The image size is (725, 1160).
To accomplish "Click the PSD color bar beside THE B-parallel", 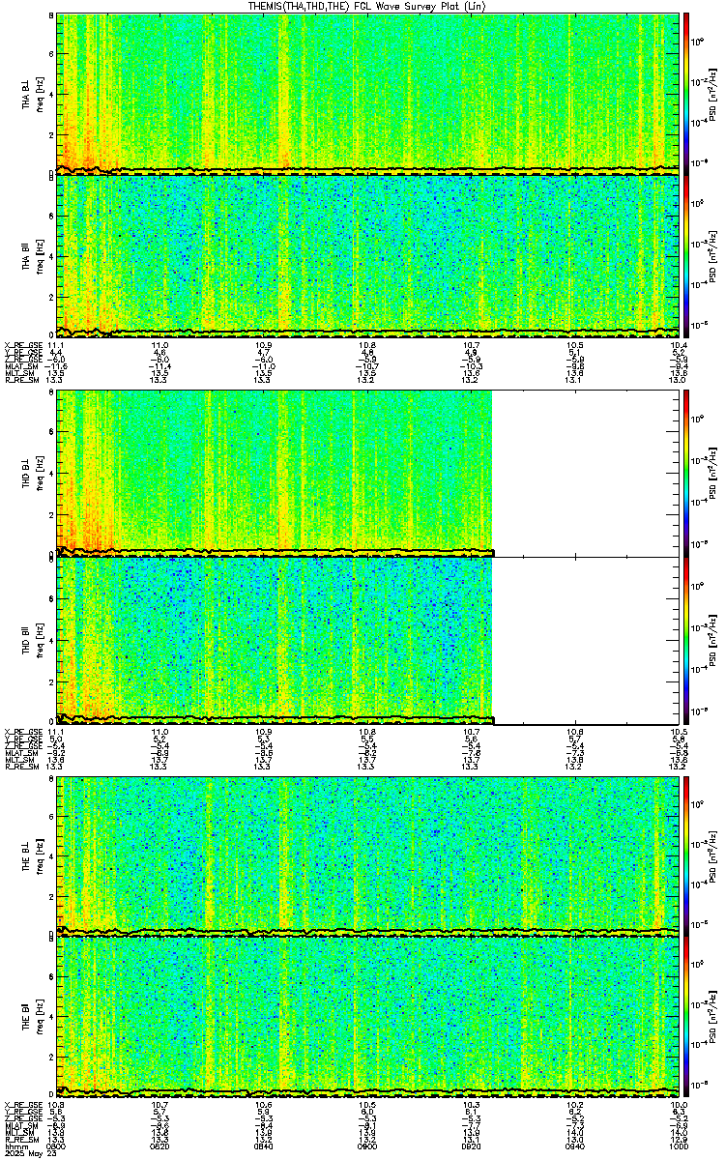I will 686,1019.
